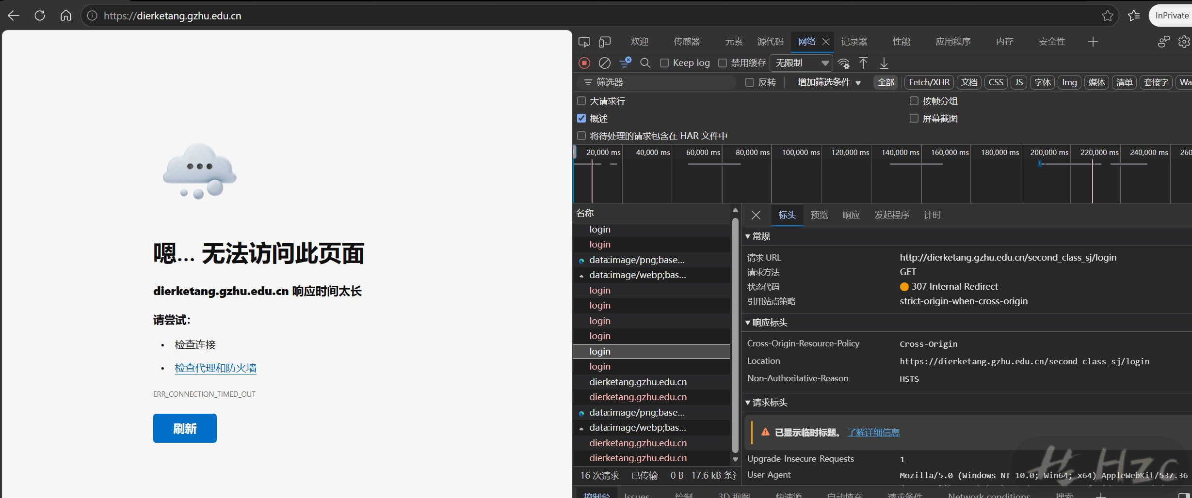Viewport: 1192px width, 498px height.
Task: Select the highlighted login request row
Action: (651, 351)
